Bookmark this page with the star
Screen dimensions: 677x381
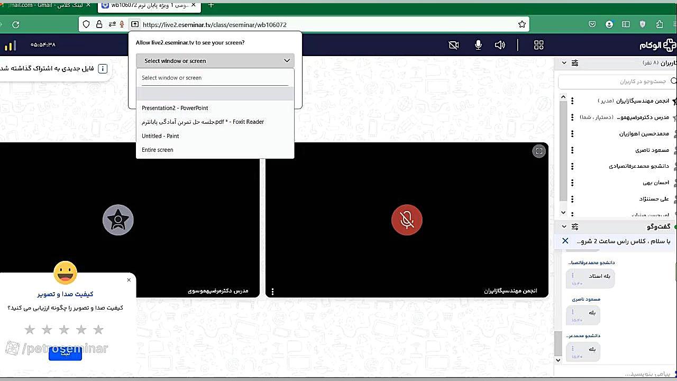[522, 24]
